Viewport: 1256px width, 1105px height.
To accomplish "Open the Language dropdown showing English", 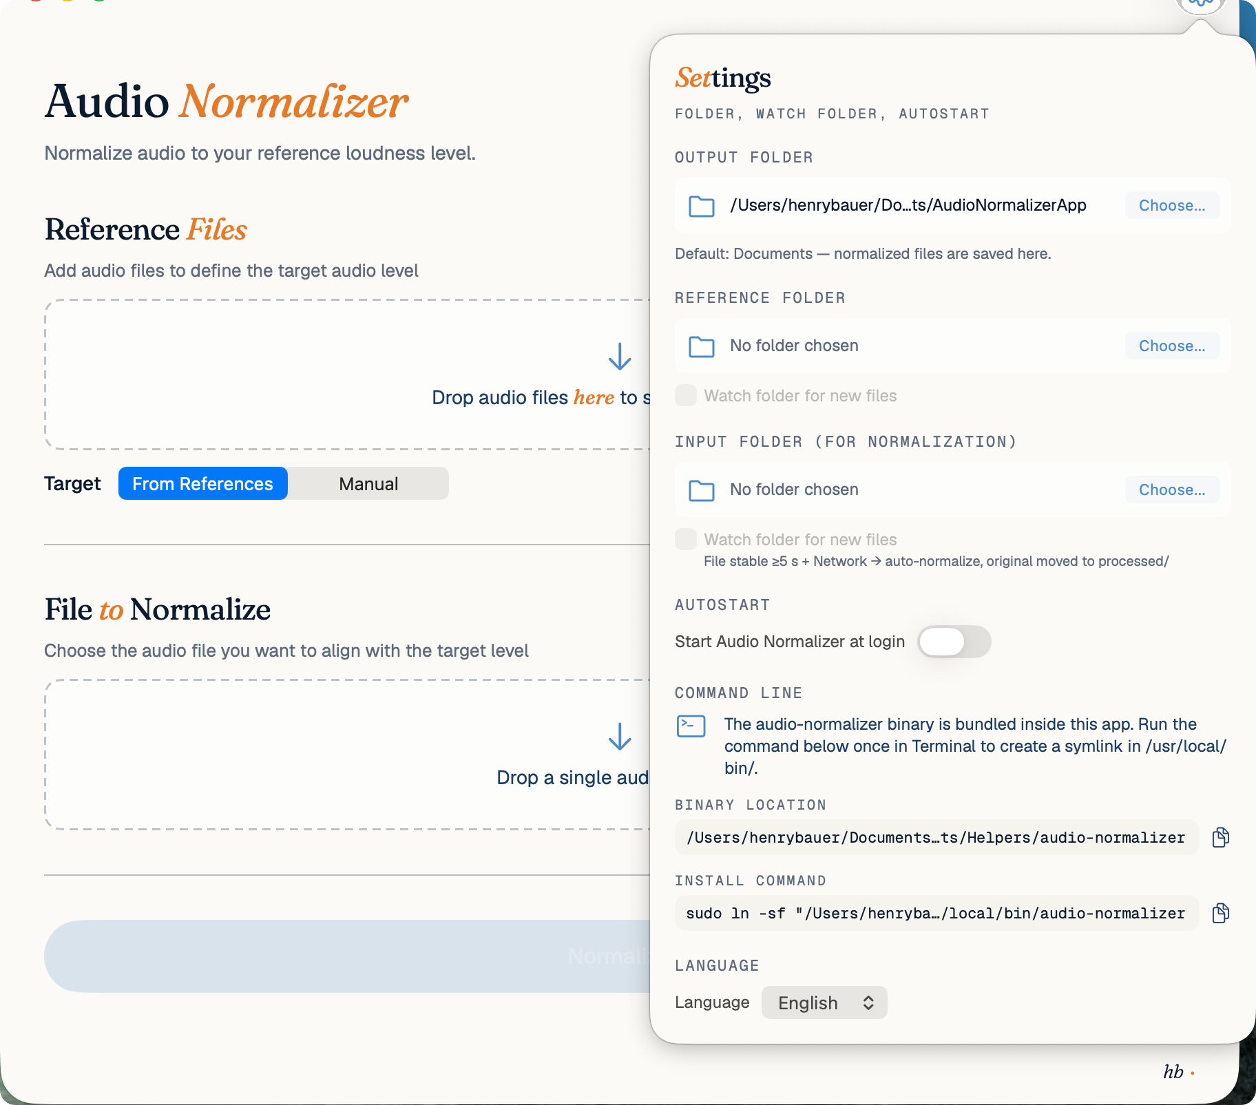I will pyautogui.click(x=824, y=1002).
